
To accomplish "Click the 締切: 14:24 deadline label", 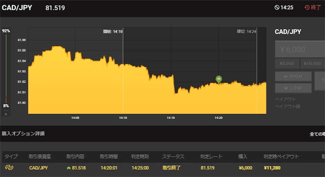I will click(246, 31).
